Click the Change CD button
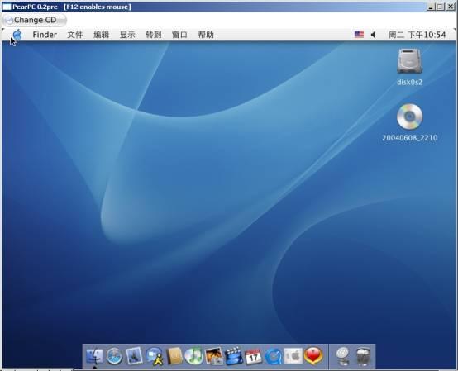Viewport: 458px width, 371px height. [x=35, y=20]
